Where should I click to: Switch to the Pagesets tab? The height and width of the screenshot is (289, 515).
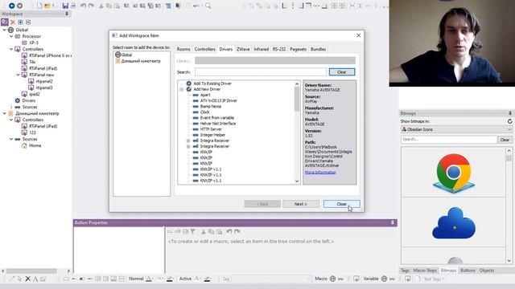[299, 49]
